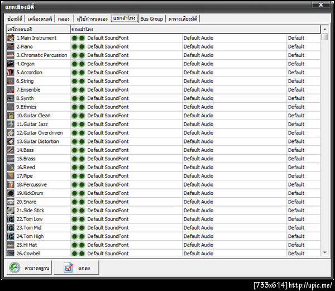Select the 12.Guitar Overdriven row label
The height and width of the screenshot is (291, 335).
(x=40, y=133)
